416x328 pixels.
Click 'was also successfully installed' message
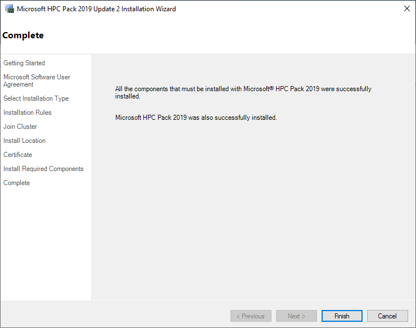(x=196, y=118)
